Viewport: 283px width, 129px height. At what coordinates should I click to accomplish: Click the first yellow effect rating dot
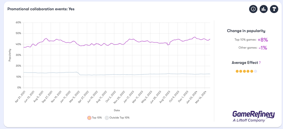coord(237,71)
